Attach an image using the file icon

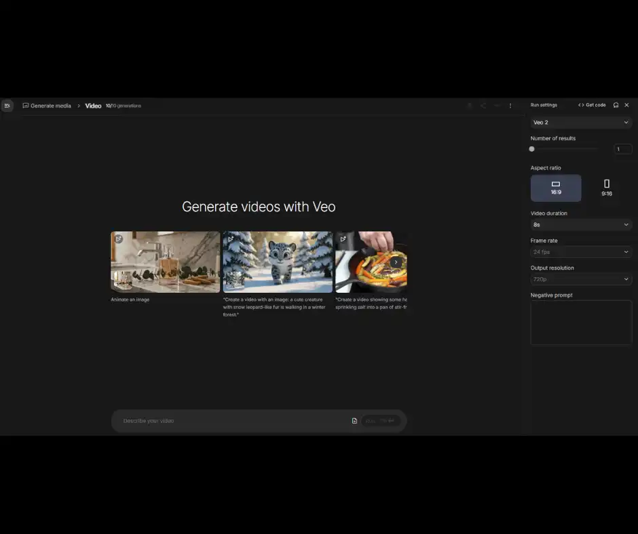pos(354,420)
